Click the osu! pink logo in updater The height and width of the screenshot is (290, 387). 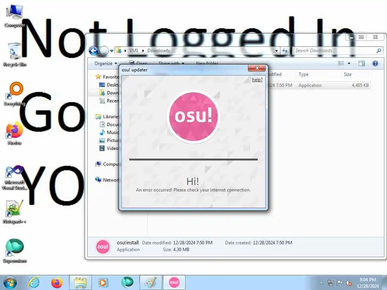point(193,116)
